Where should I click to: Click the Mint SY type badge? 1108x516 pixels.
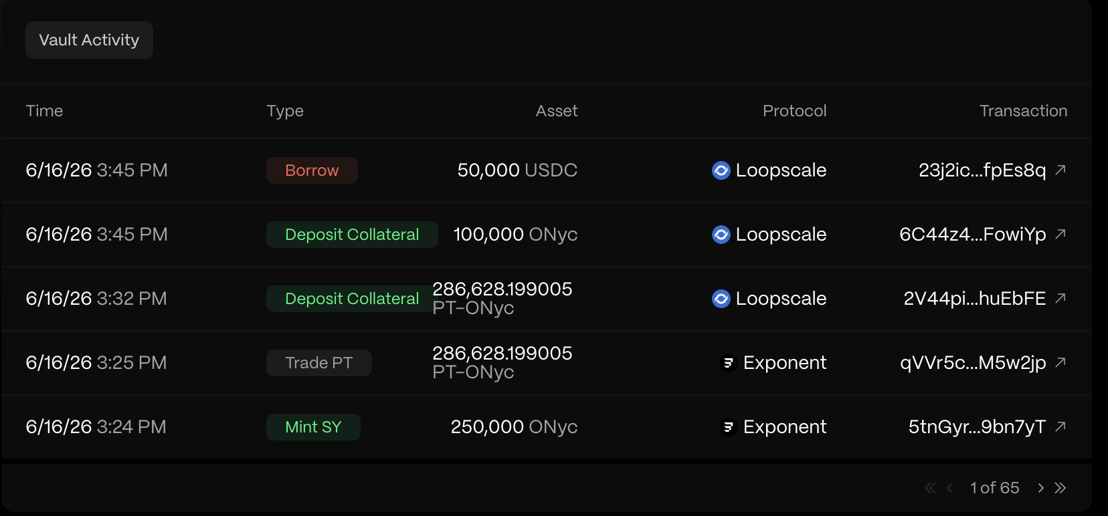point(313,427)
